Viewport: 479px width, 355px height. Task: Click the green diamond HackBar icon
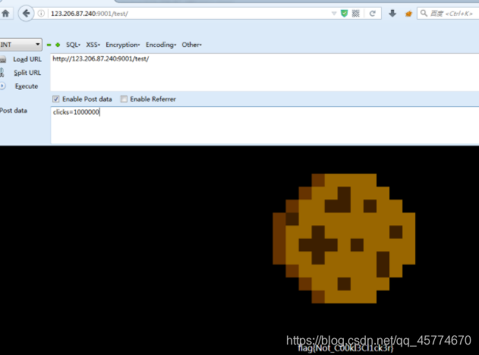tap(58, 45)
